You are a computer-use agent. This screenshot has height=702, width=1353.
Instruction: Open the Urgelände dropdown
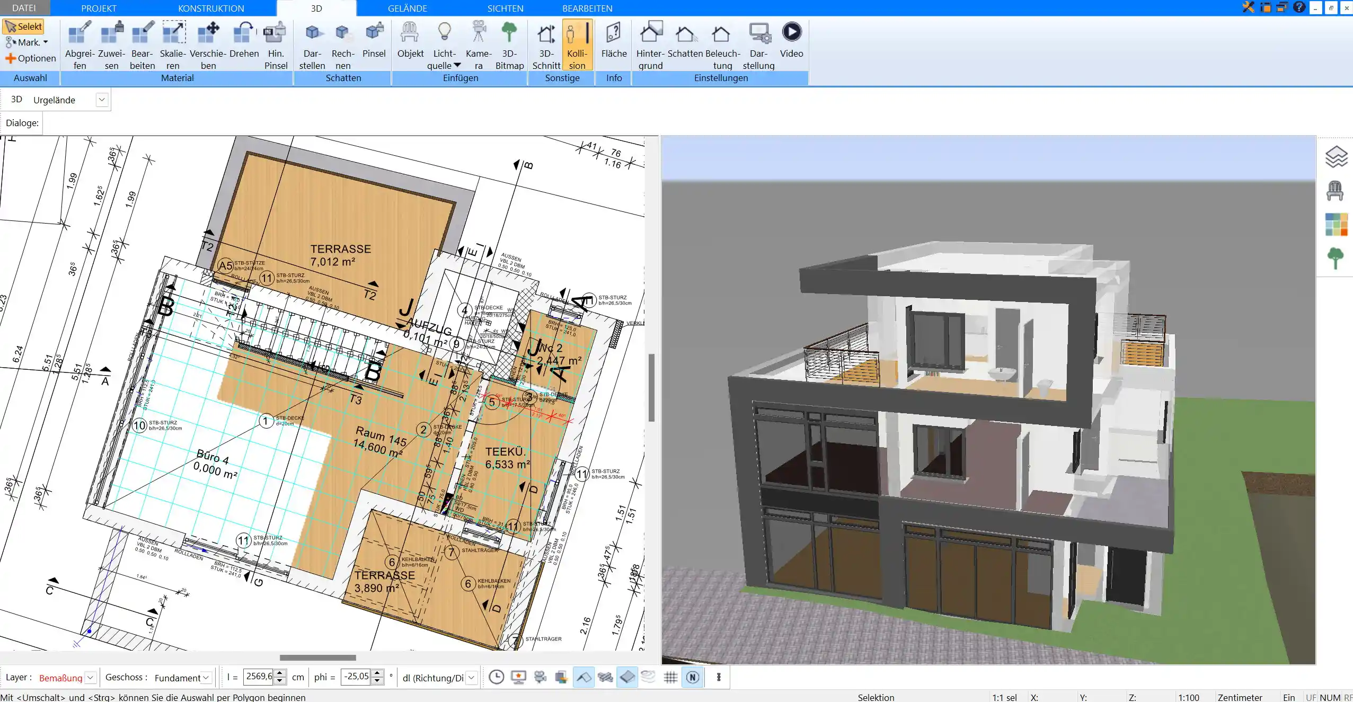(102, 100)
